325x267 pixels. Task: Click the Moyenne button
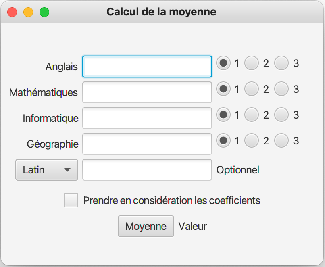coord(146,226)
